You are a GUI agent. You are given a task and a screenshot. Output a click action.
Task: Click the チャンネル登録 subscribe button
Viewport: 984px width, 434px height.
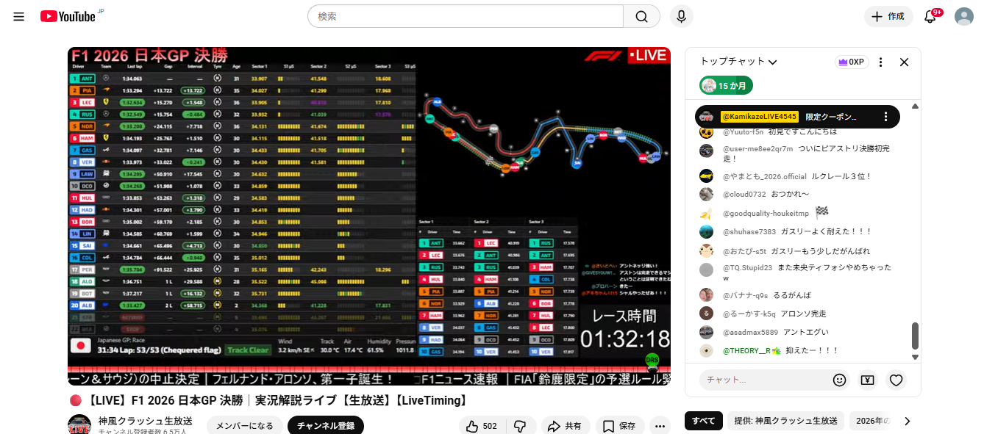pos(325,426)
